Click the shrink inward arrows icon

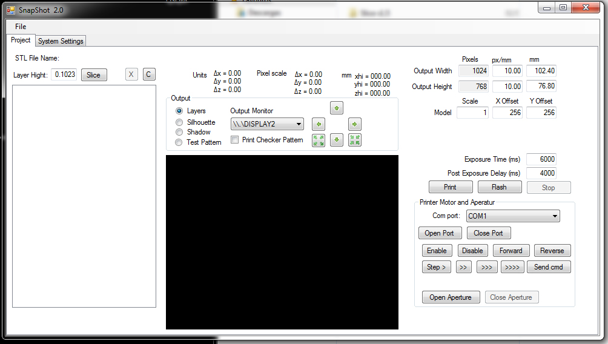355,140
